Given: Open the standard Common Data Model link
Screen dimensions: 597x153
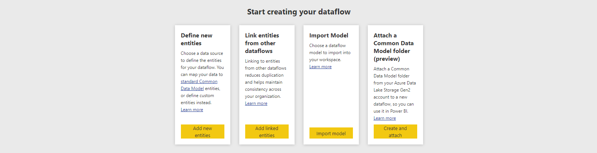Looking at the screenshot, I should tap(199, 82).
